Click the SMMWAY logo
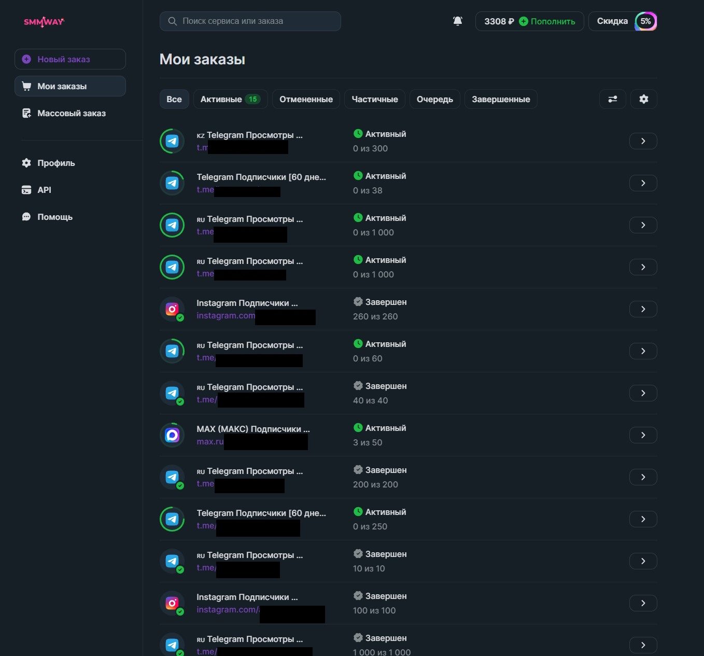This screenshot has width=704, height=656. pos(44,21)
